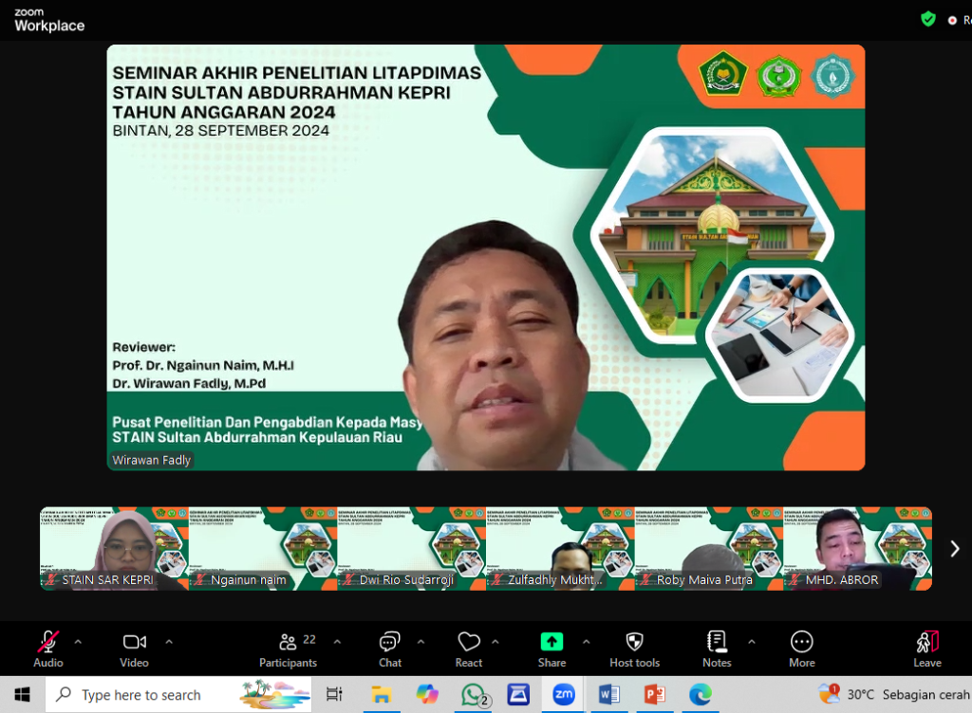Open the Notes tool
The width and height of the screenshot is (972, 713).
point(717,649)
